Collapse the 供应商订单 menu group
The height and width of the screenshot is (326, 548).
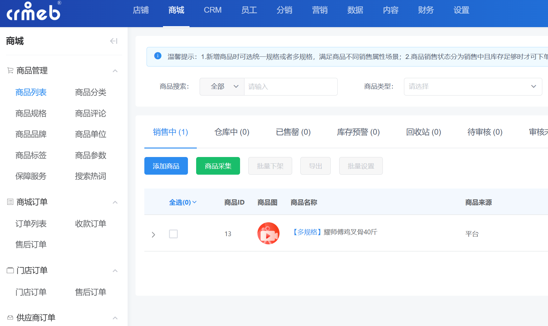(x=115, y=318)
